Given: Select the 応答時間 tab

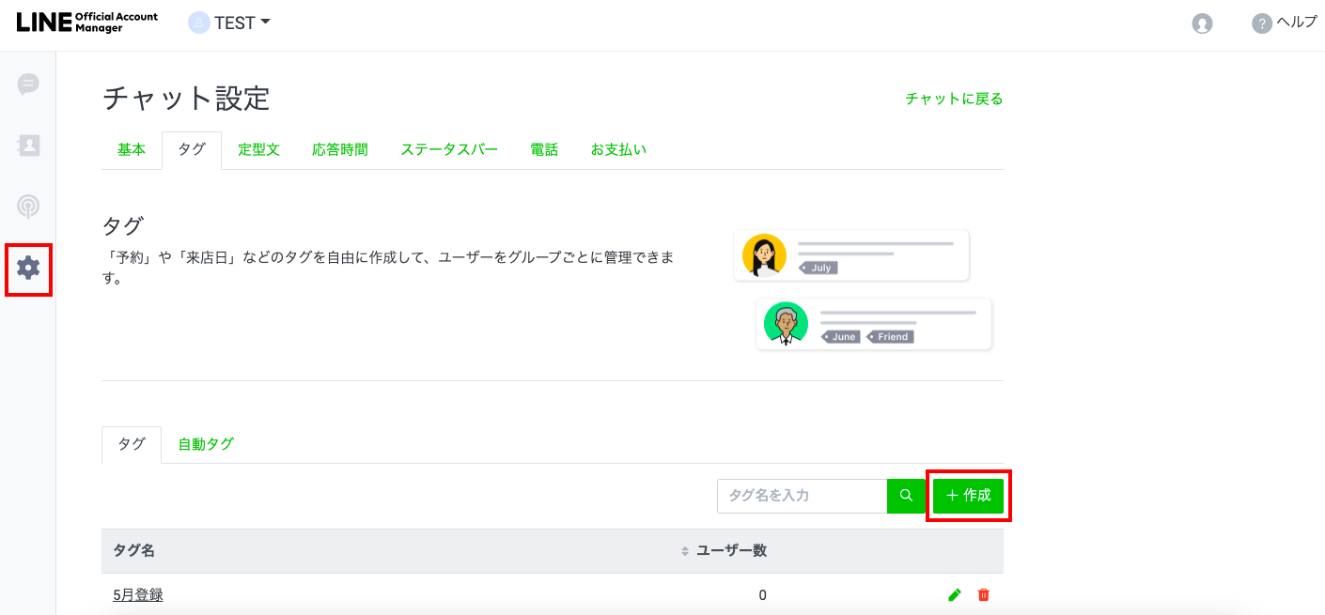Looking at the screenshot, I should tap(339, 148).
